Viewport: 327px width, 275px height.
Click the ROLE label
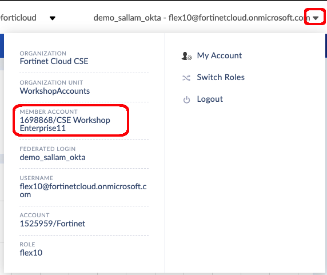click(27, 244)
